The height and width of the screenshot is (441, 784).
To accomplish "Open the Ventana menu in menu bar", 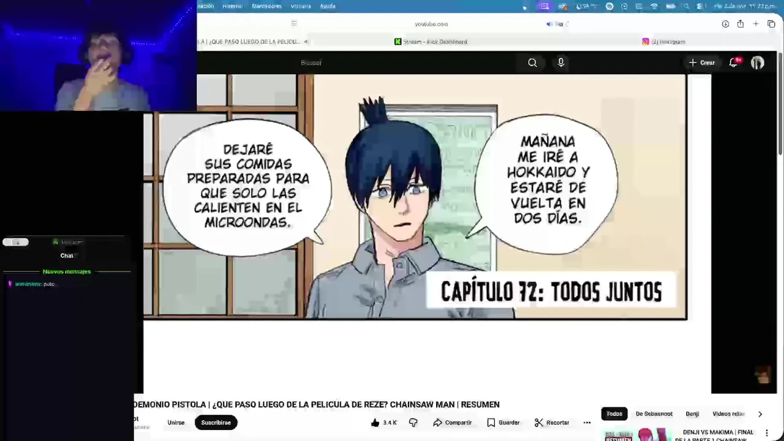I will point(301,6).
